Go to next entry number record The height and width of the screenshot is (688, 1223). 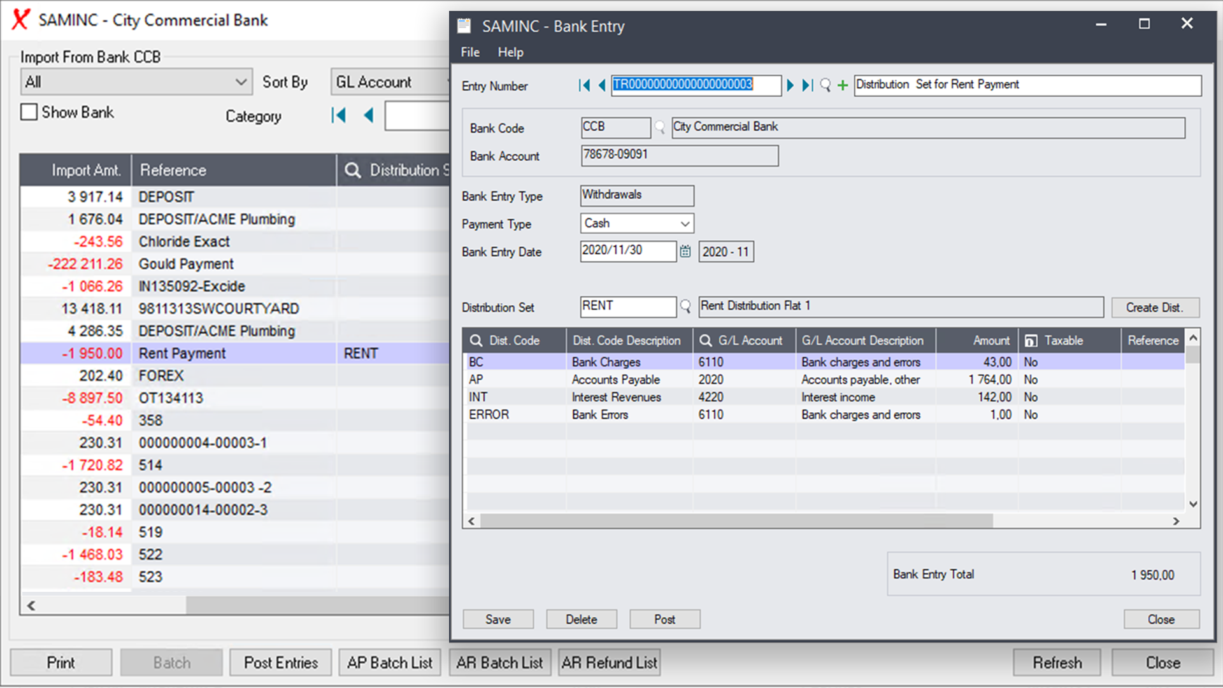pyautogui.click(x=790, y=85)
